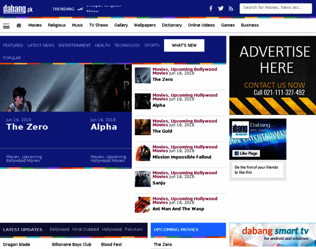Viewport: 316px width, 249px height.
Task: Select the WHAT'S NEW tab
Action: tap(184, 46)
